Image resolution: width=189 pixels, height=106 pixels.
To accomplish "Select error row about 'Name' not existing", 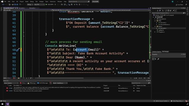I will point(77,91).
